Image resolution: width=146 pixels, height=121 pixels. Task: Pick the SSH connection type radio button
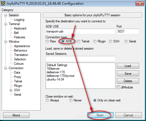[111, 41]
